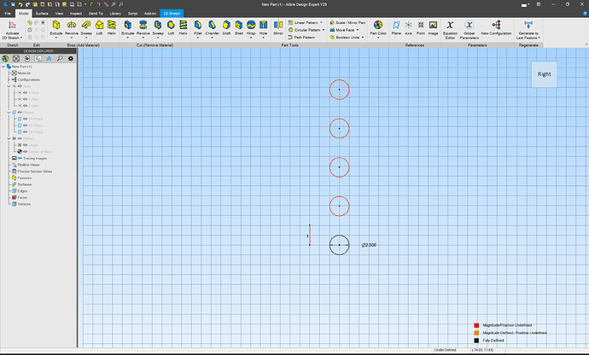Select the Fillet tool

(198, 28)
